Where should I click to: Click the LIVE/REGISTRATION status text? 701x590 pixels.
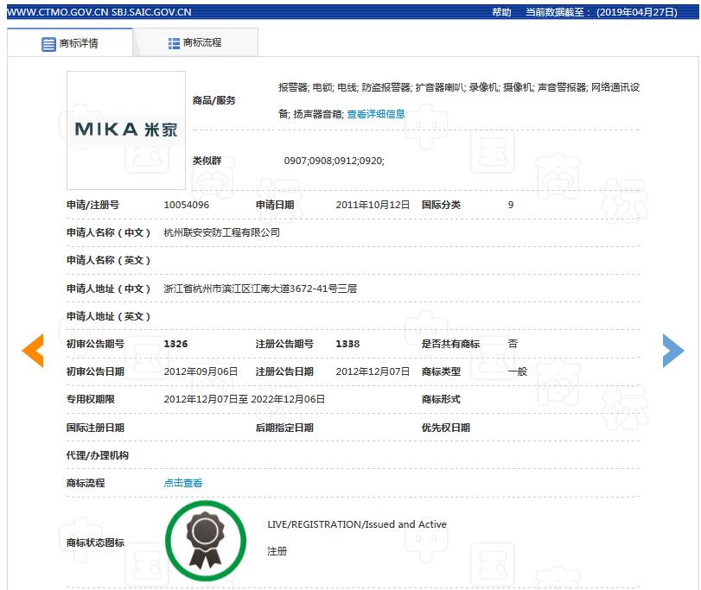pyautogui.click(x=358, y=524)
